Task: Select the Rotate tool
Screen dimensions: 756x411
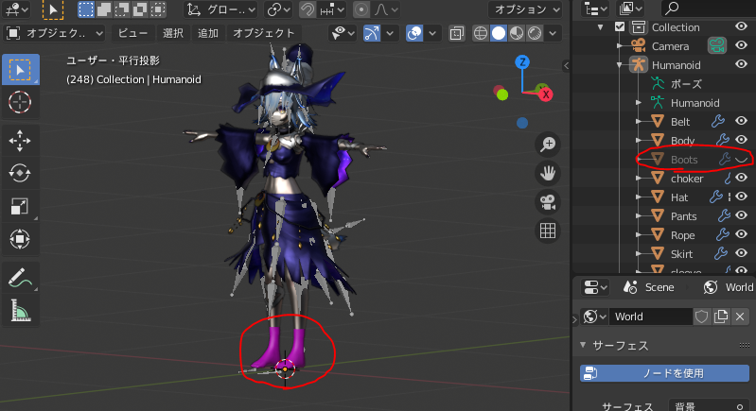Action: (x=20, y=173)
